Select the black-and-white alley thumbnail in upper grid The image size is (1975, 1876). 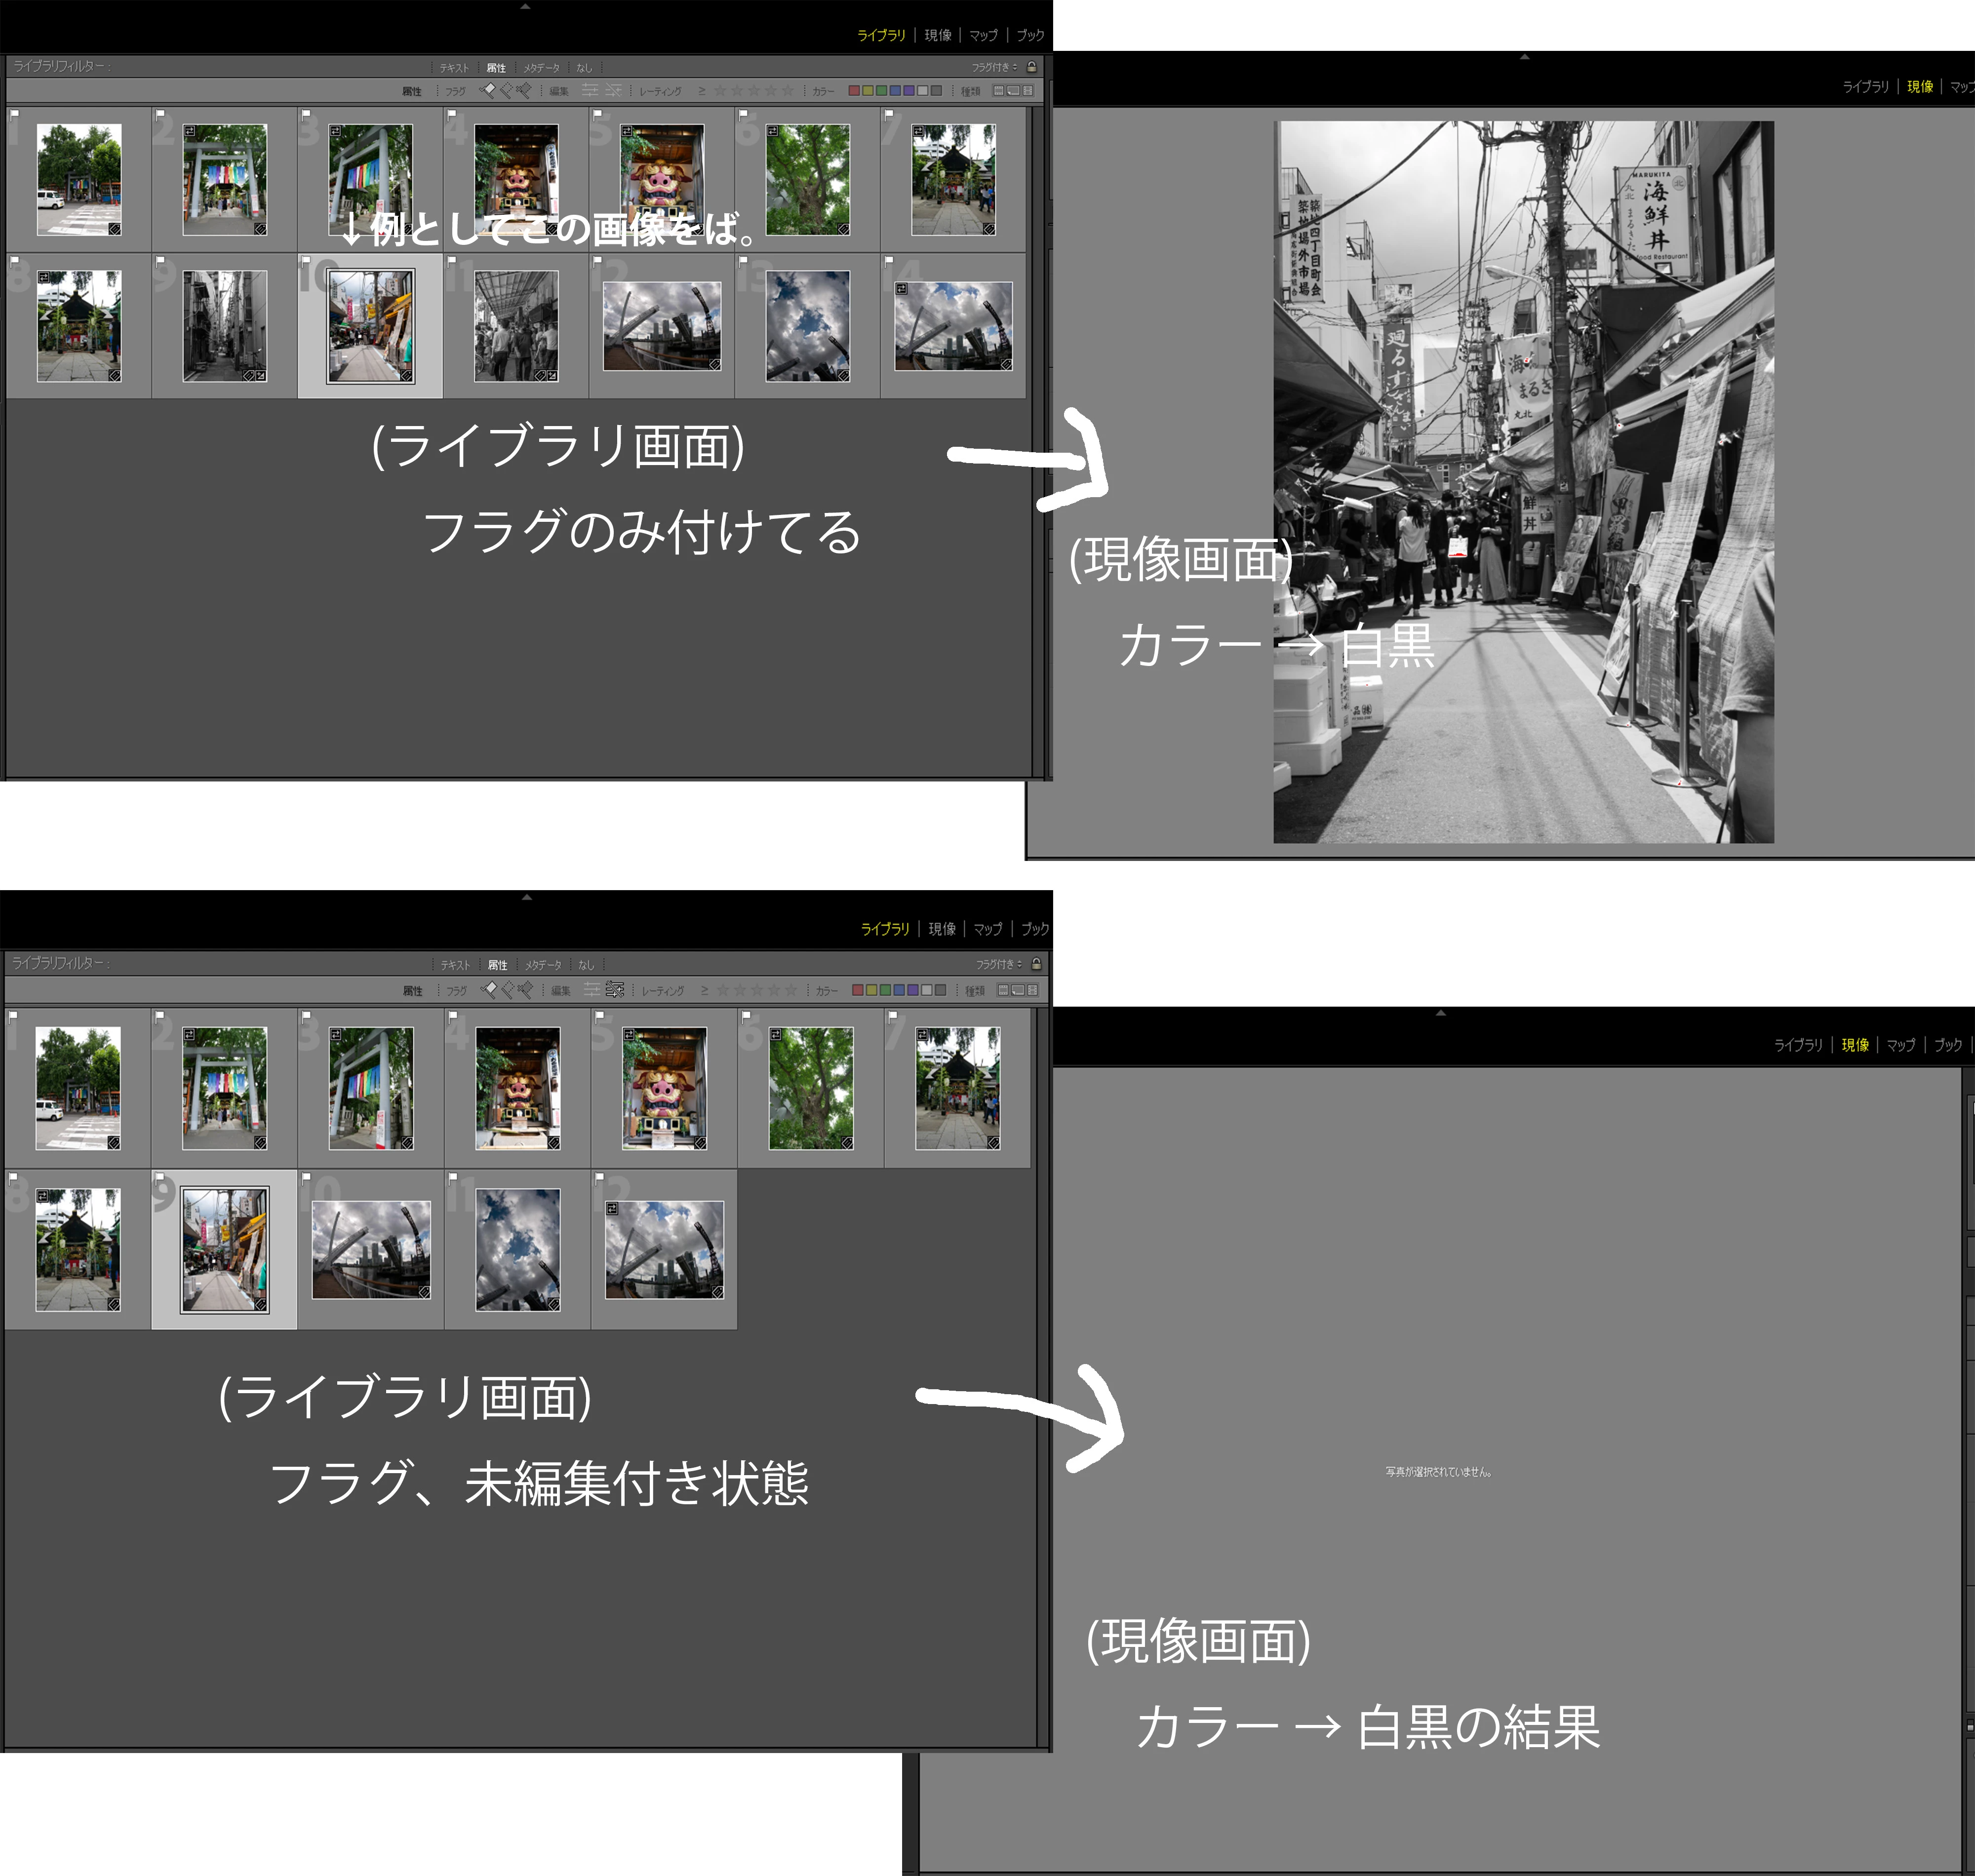point(224,326)
